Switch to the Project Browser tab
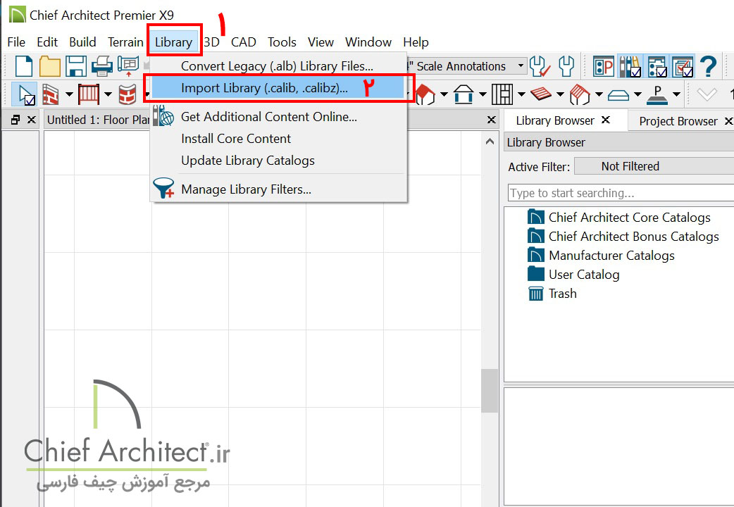Screen dimensions: 734x507 coord(678,121)
